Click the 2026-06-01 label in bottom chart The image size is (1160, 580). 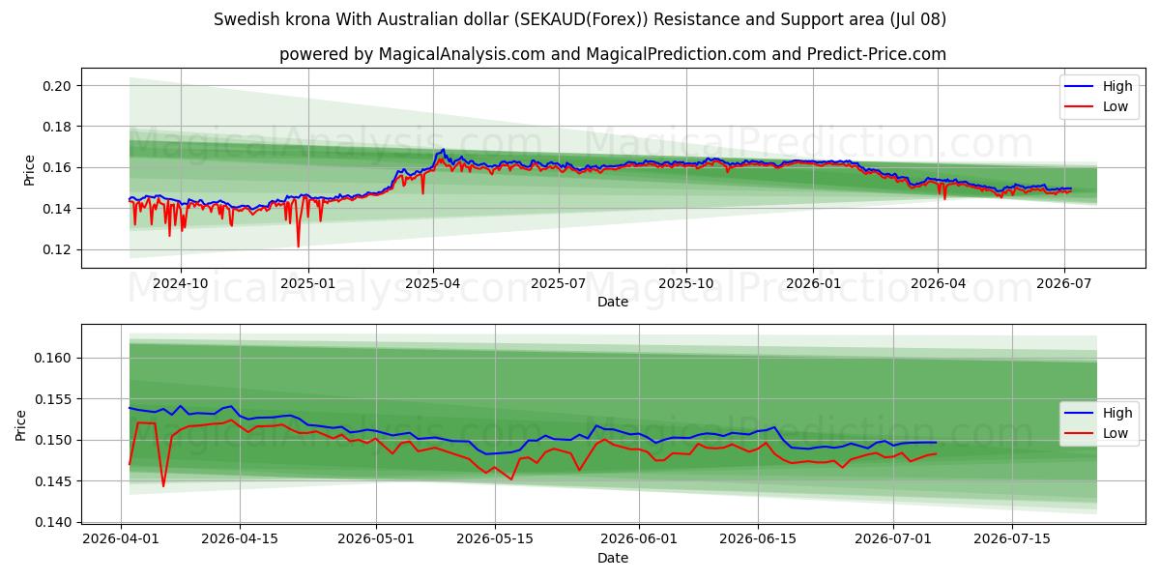(x=639, y=539)
